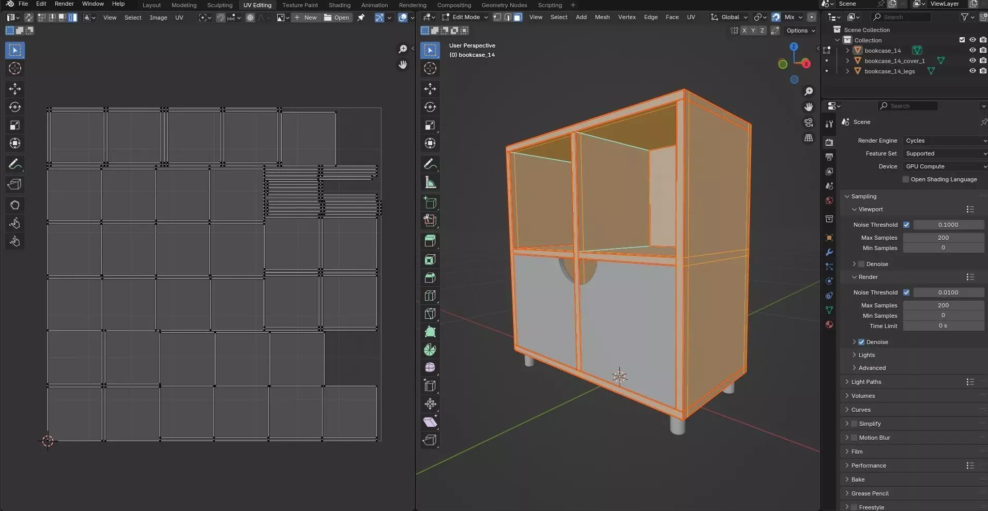Hide bookcase_14_cover_1 with eye icon
The image size is (988, 511).
(972, 60)
